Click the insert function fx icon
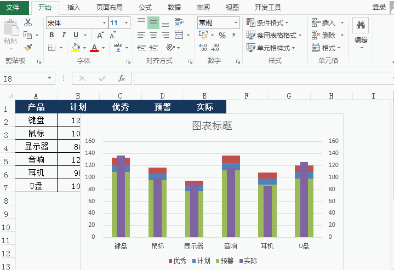 121,78
